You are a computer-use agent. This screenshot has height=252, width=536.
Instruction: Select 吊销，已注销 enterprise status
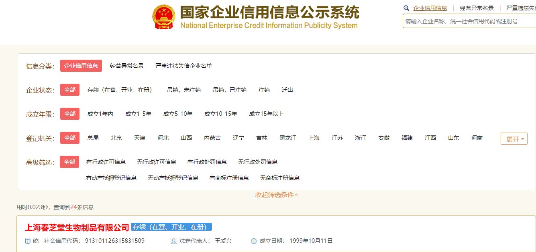229,90
